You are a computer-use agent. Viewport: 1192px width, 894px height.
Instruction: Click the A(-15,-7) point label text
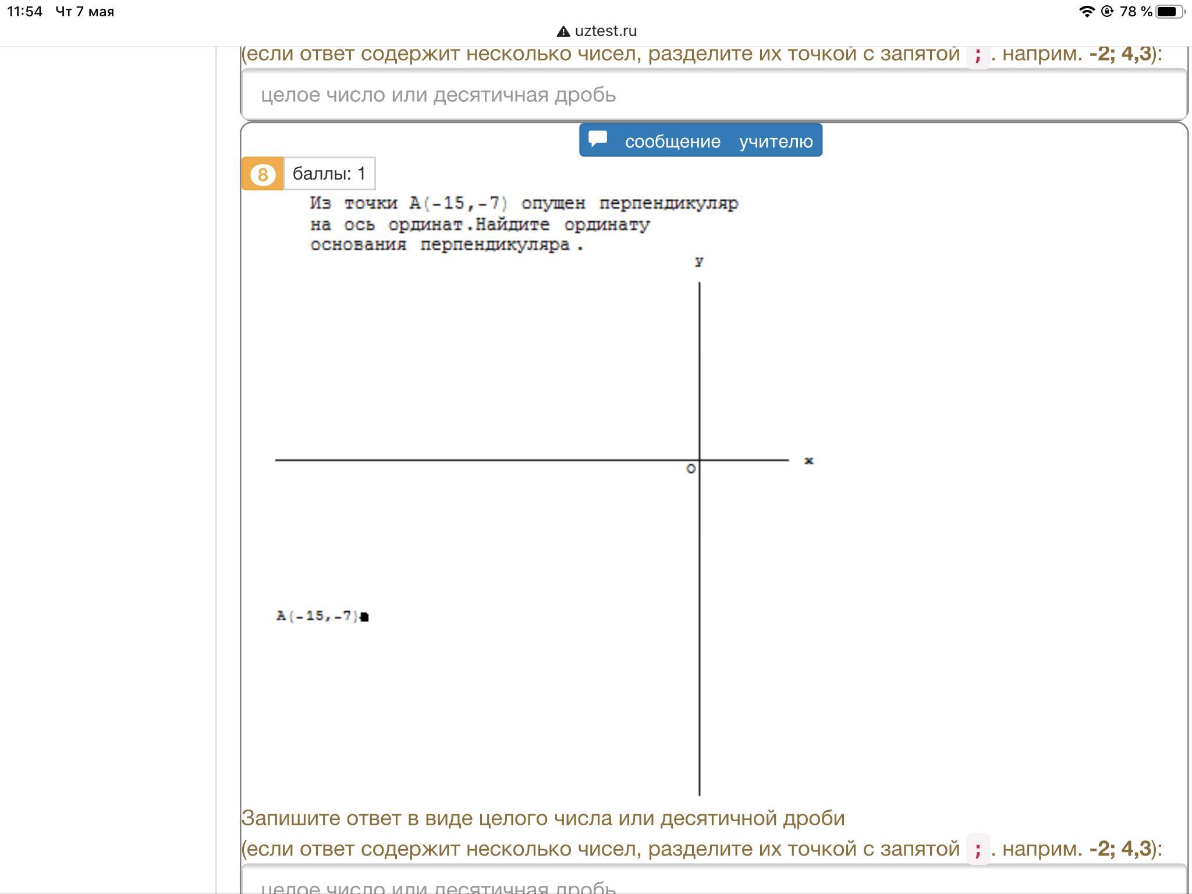point(317,616)
